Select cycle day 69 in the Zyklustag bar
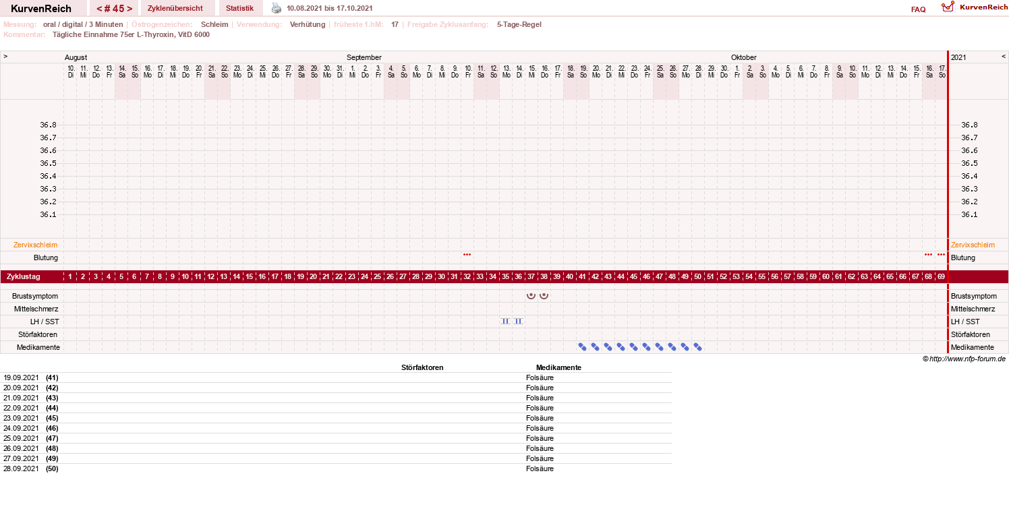1009x515 pixels. [941, 276]
